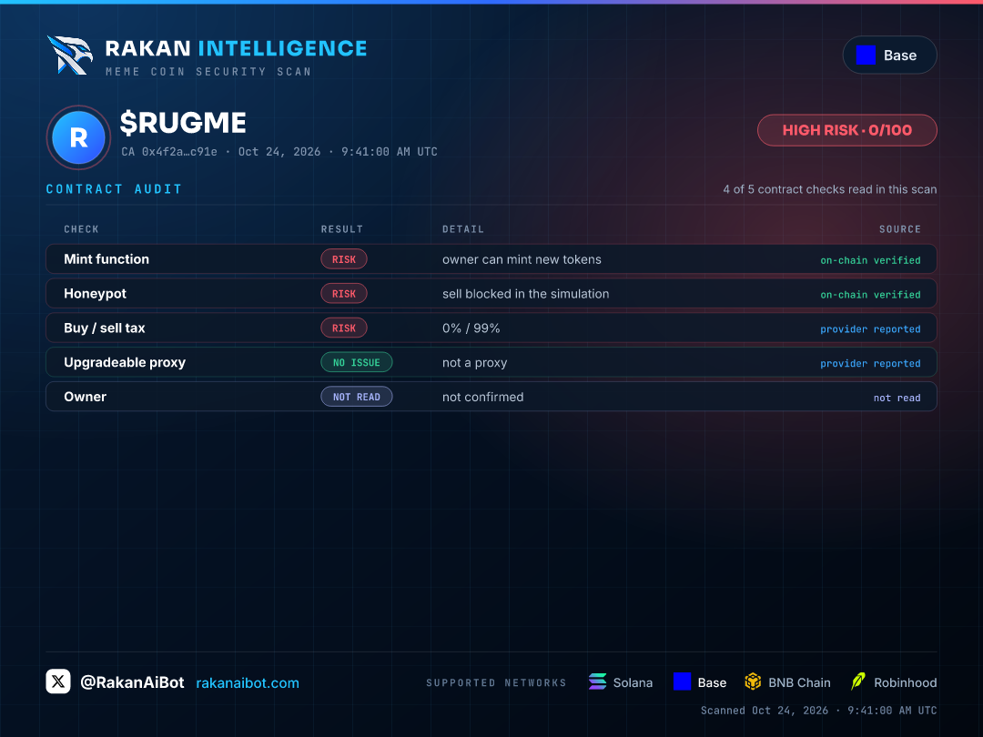
Task: Click the Rakan eagle logo icon
Action: coord(69,56)
